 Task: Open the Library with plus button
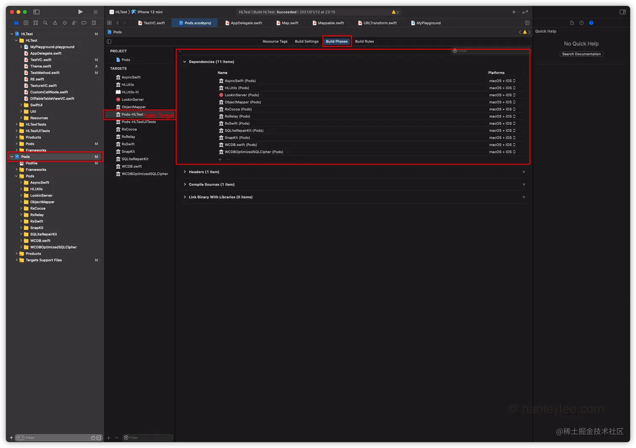click(514, 12)
